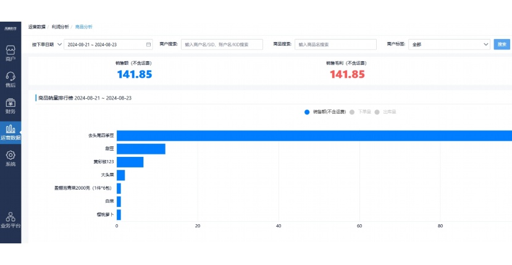Go to 财务 finance section
The image size is (512, 265).
pos(10,106)
